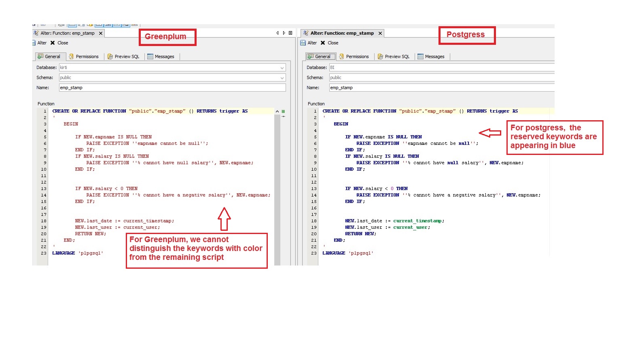
Task: Open the Messages tab in left pane
Action: [x=161, y=56]
